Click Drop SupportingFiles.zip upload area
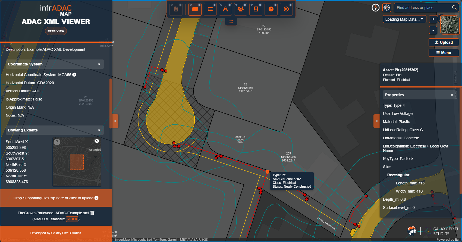462x242 pixels. pyautogui.click(x=56, y=198)
